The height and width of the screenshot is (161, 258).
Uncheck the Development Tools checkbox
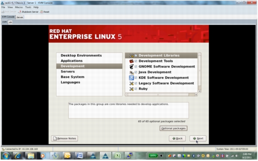click(x=136, y=61)
